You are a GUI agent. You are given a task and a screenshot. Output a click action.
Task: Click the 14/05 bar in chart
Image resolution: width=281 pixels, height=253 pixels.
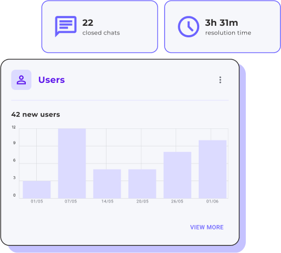tap(107, 184)
